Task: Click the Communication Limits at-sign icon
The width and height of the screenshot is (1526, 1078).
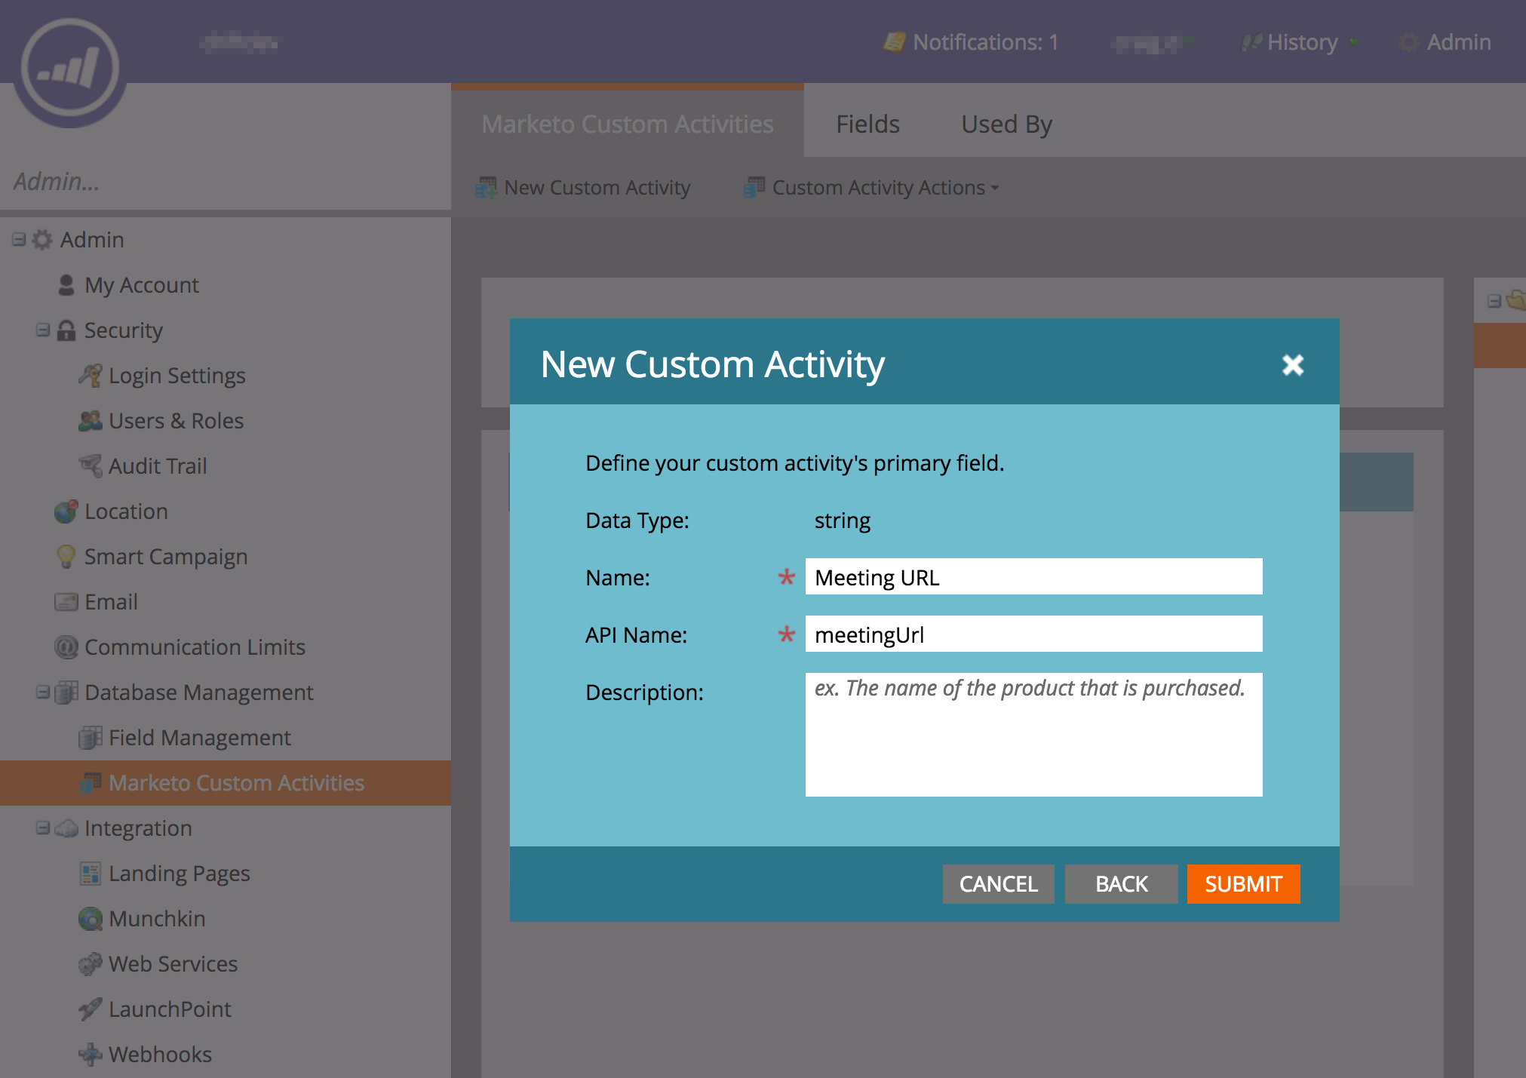Action: [x=66, y=647]
